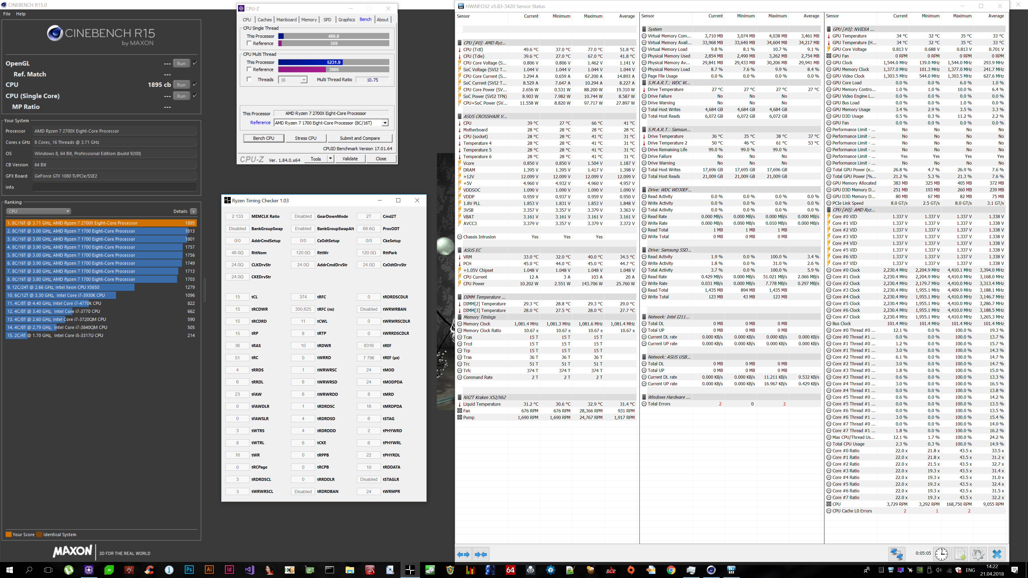Switch to the Memory tab in CPU-Z
1028x578 pixels.
(309, 20)
